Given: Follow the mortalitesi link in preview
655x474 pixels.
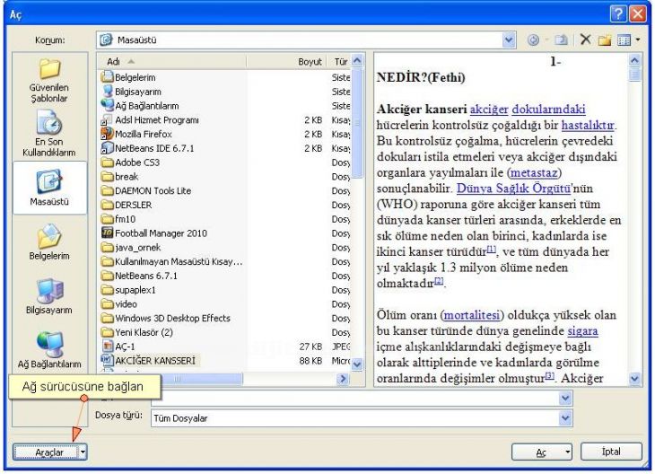Looking at the screenshot, I should [472, 315].
